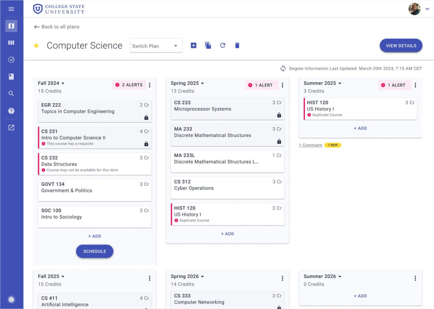
Task: Click the View Details button
Action: point(401,46)
